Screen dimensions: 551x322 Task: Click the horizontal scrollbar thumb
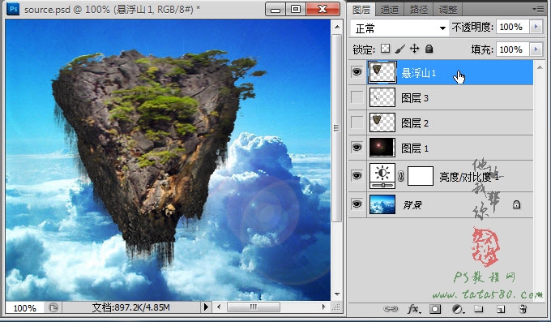[254, 307]
